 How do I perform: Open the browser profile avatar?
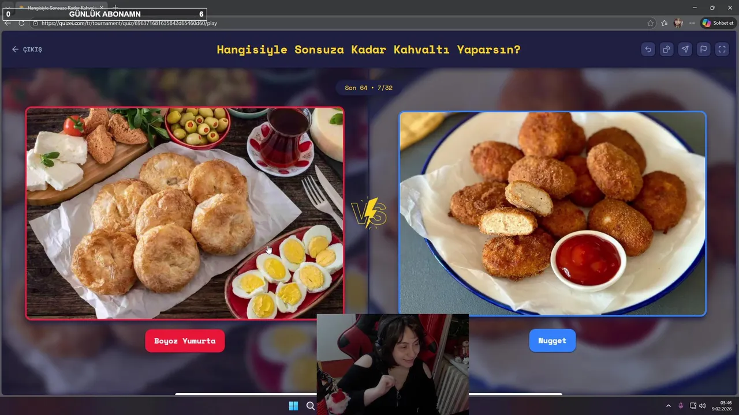[x=678, y=23]
